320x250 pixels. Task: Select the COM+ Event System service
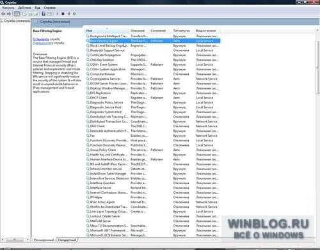point(153,65)
